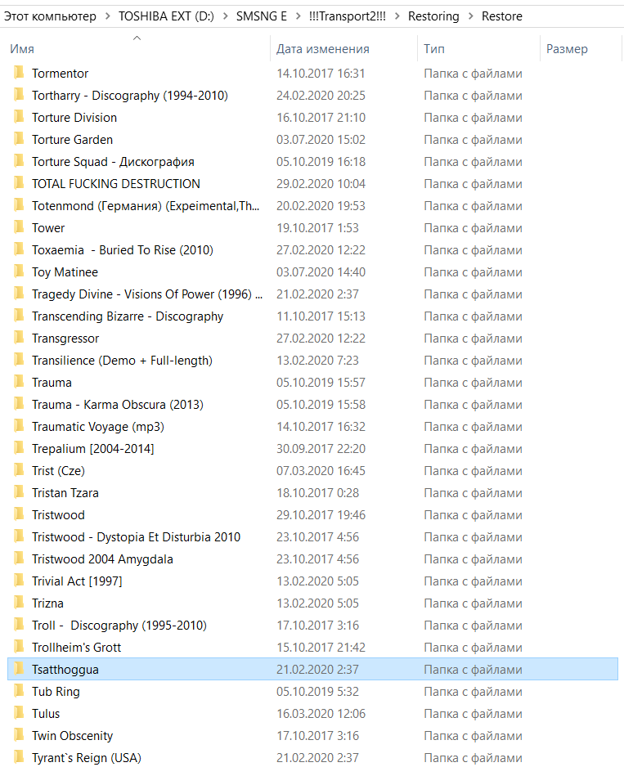Viewport: 624px width, 776px height.
Task: Click date 16.03.2020 12:06 of Tulus
Action: pos(321,713)
